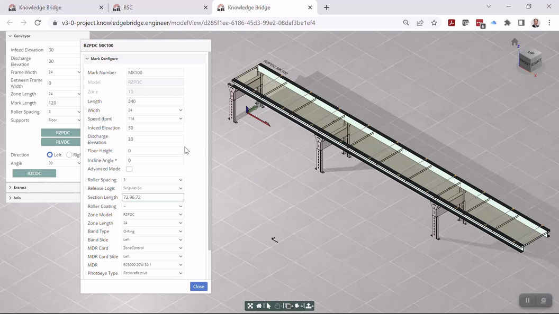Open the browser extensions puzzle icon
This screenshot has height=314, width=559.
(x=507, y=23)
